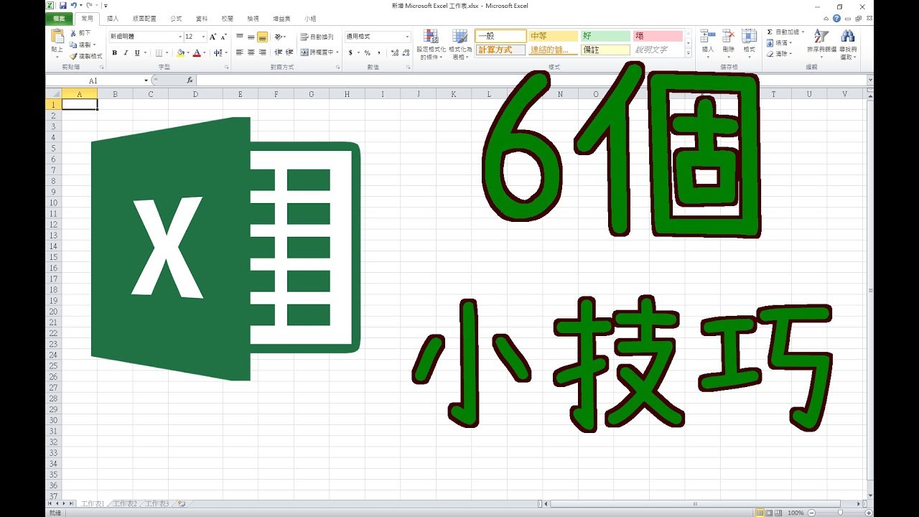Apply percent style format
919x517 pixels.
[x=367, y=52]
